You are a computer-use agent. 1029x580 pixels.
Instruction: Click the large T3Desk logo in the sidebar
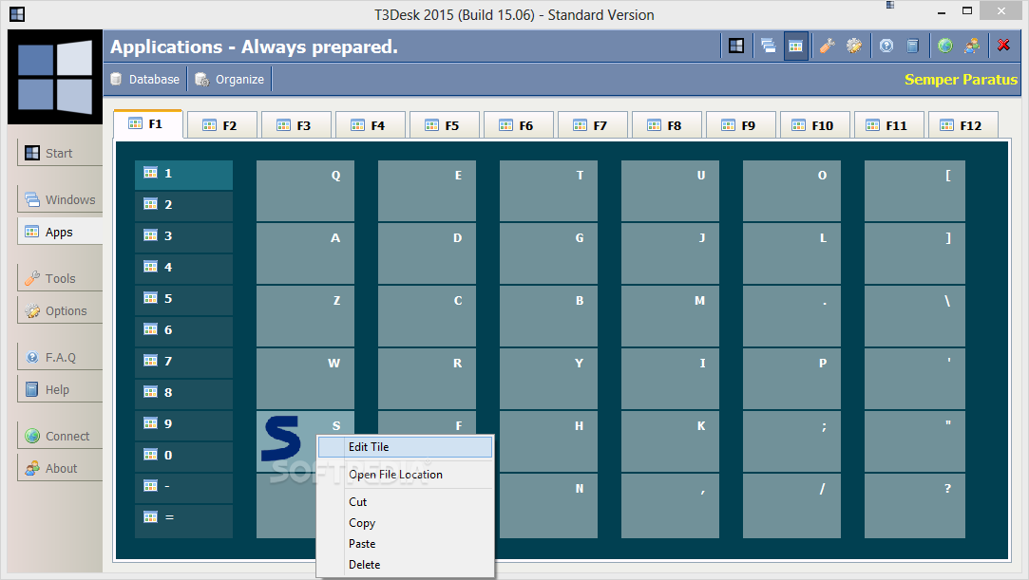(x=55, y=77)
